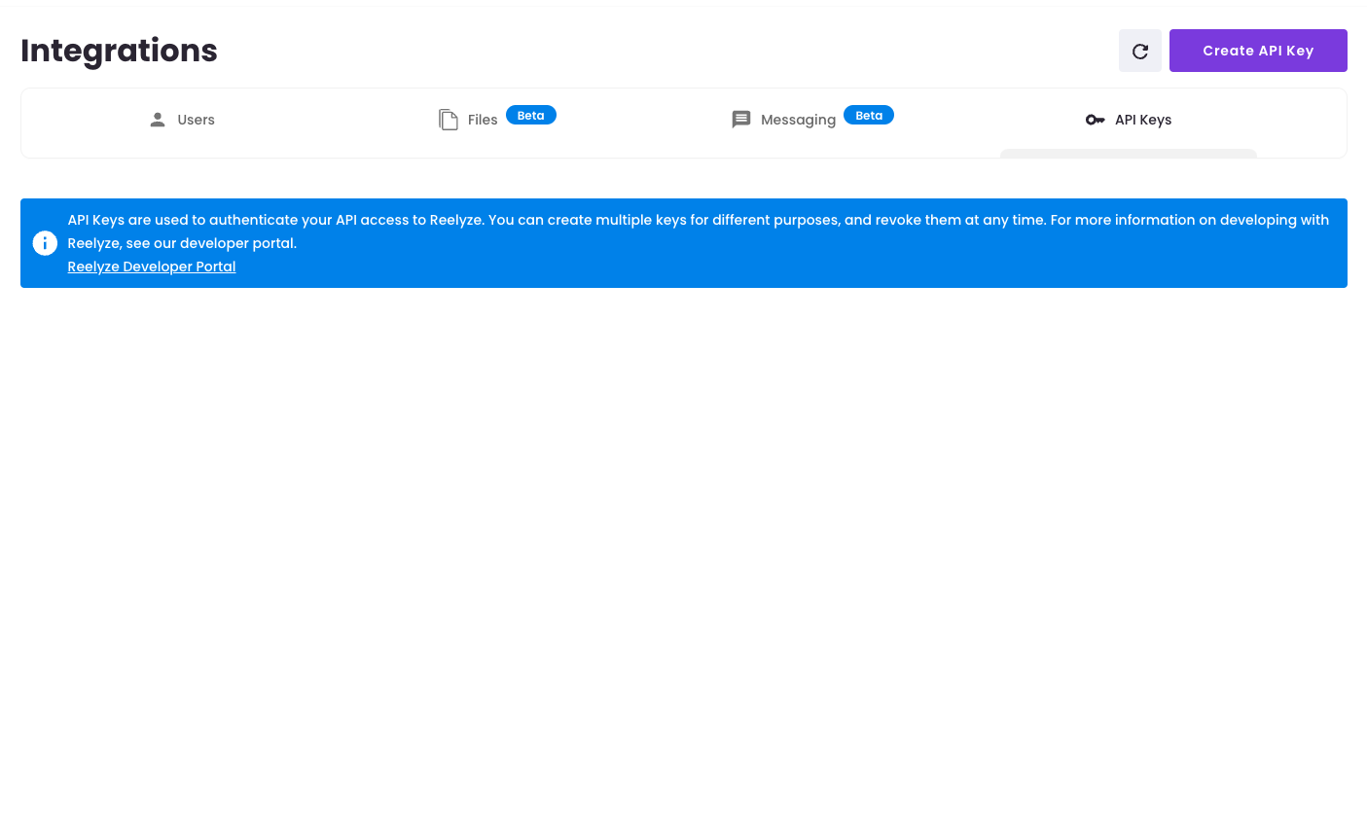Image resolution: width=1367 pixels, height=818 pixels.
Task: Switch to the Messaging tab label
Action: point(798,120)
